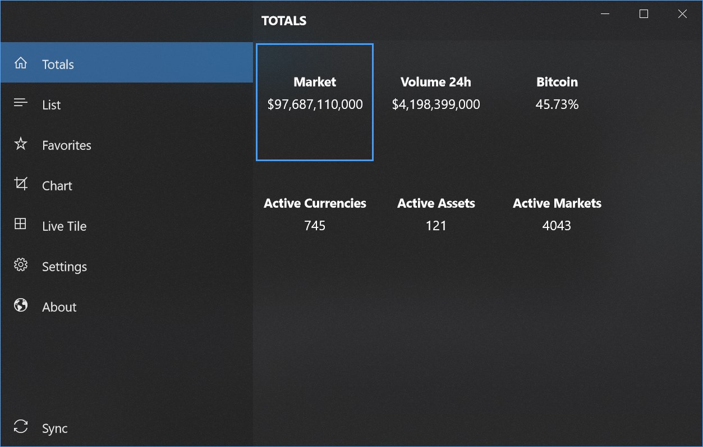Open the Settings gear icon
703x447 pixels.
(21, 266)
